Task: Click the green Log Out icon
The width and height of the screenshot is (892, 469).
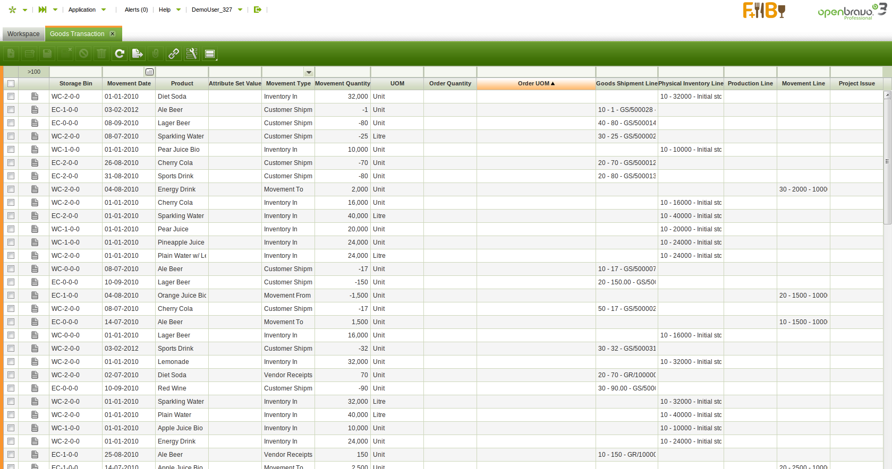Action: coord(258,10)
